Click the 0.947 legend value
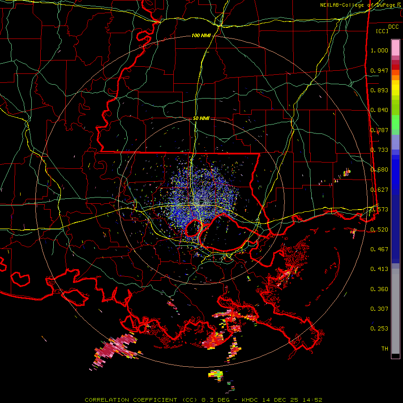 click(x=379, y=70)
